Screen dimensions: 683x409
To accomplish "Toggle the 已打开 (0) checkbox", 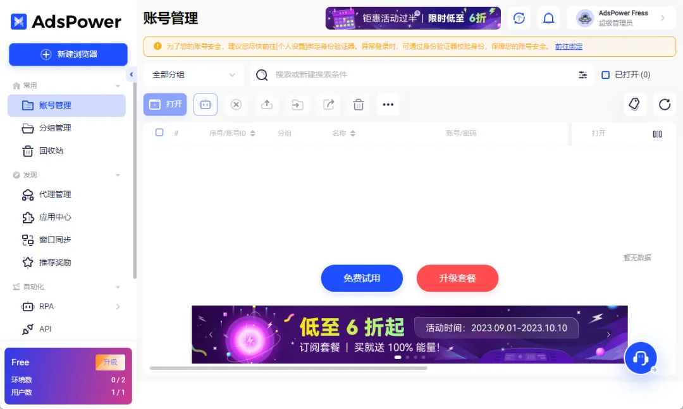I will [605, 74].
